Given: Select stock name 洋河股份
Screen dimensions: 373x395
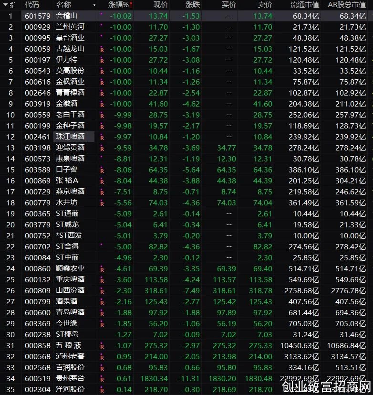Looking at the screenshot, I should click(70, 389).
